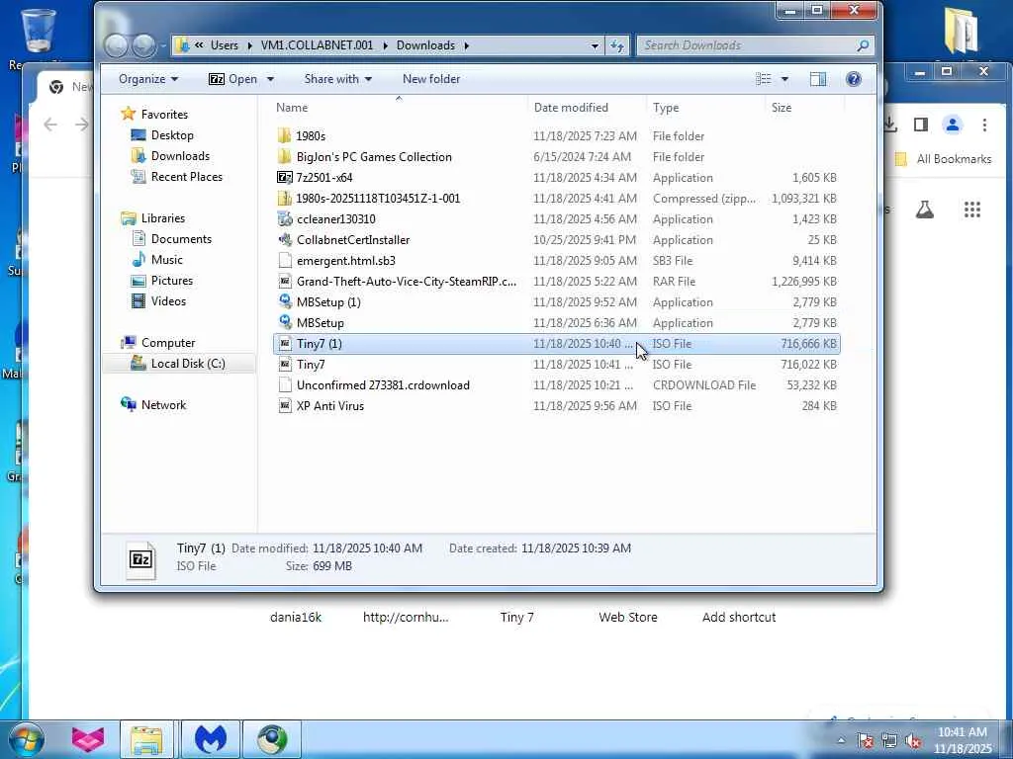The image size is (1013, 759).
Task: Click the MBSetup (1) installer icon
Action: (285, 301)
